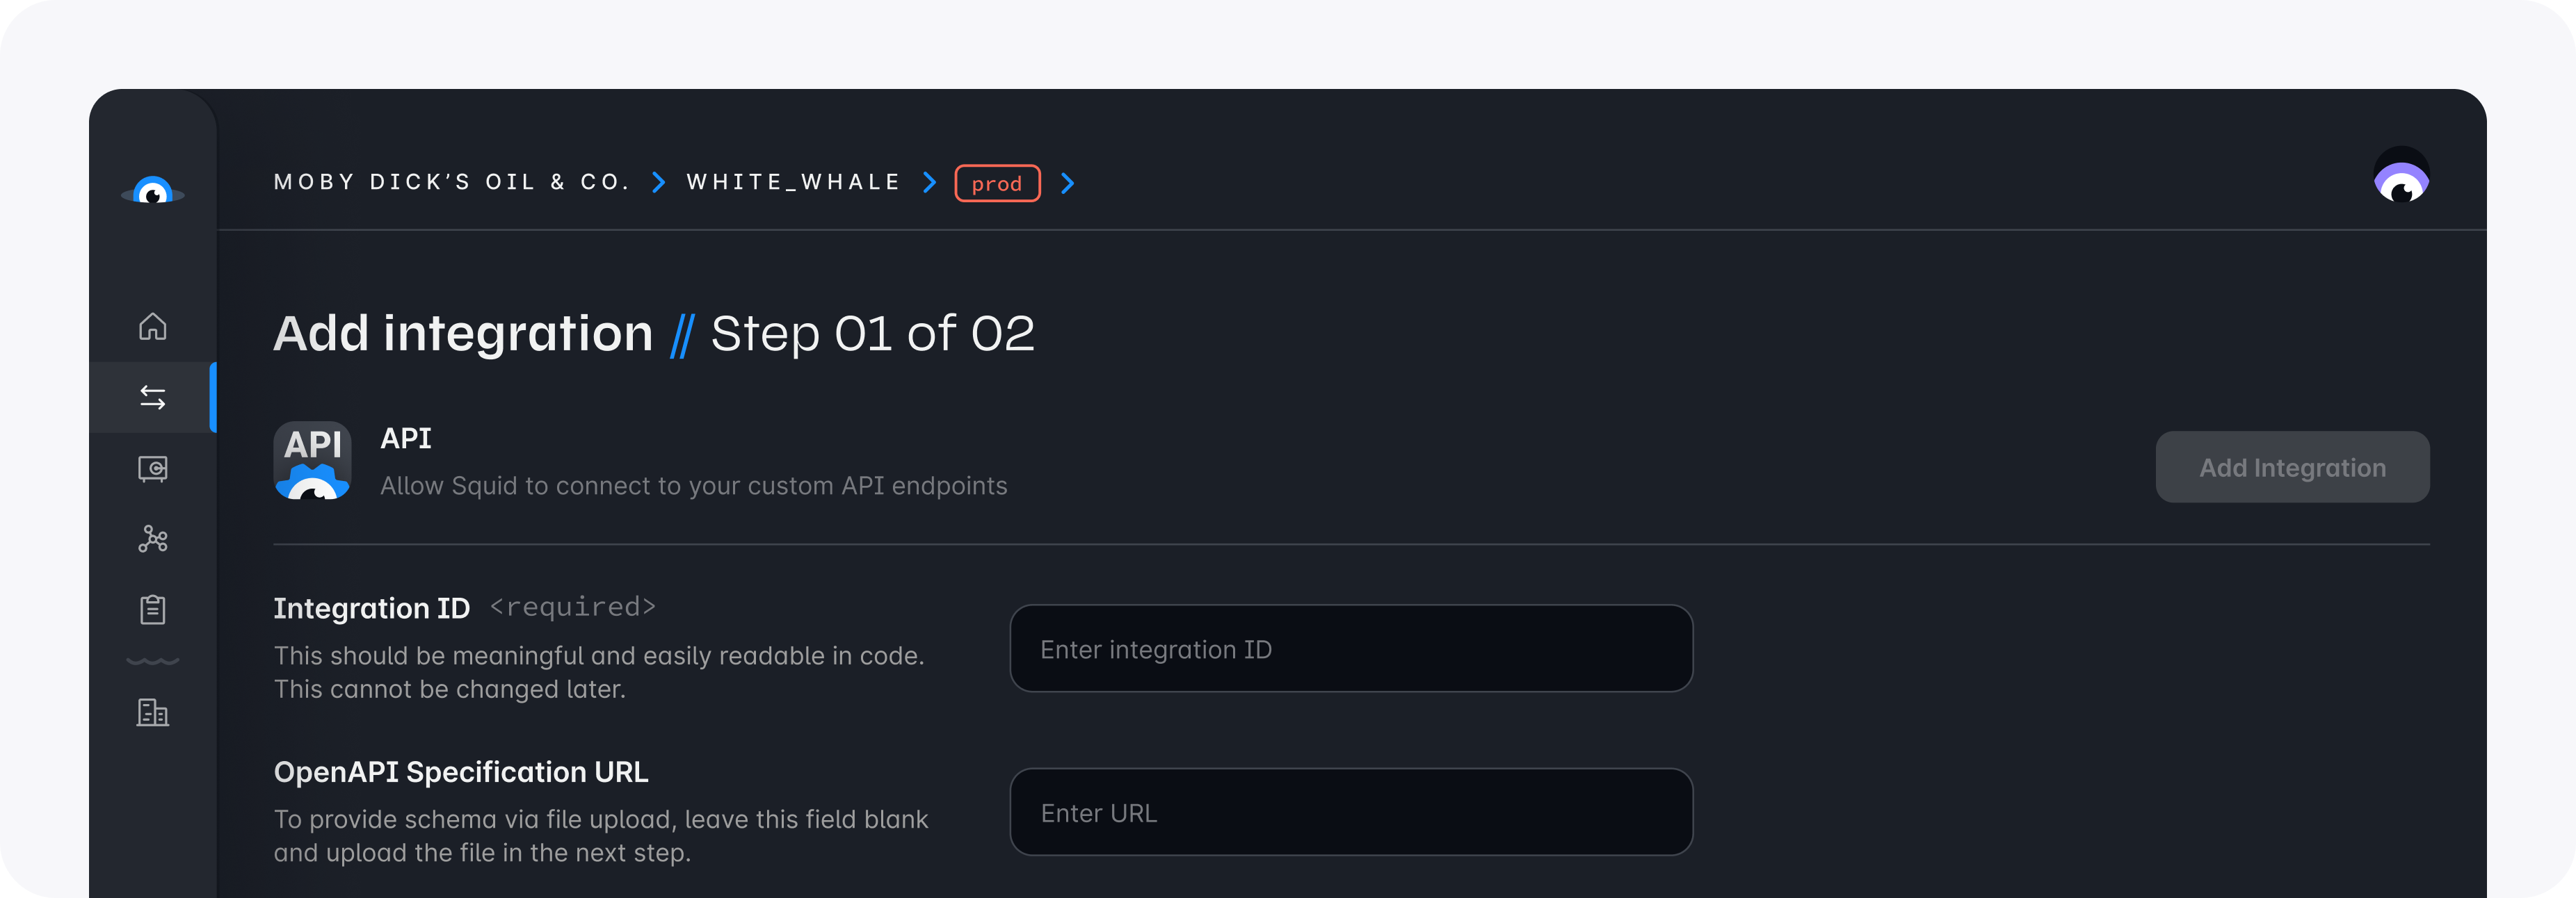Image resolution: width=2576 pixels, height=898 pixels.
Task: Click the home icon in sidebar
Action: pos(154,323)
